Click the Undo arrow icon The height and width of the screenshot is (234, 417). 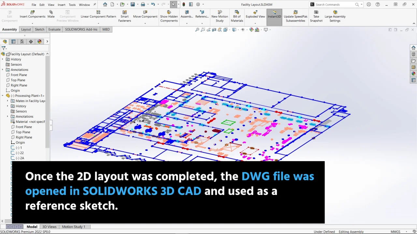(x=153, y=5)
